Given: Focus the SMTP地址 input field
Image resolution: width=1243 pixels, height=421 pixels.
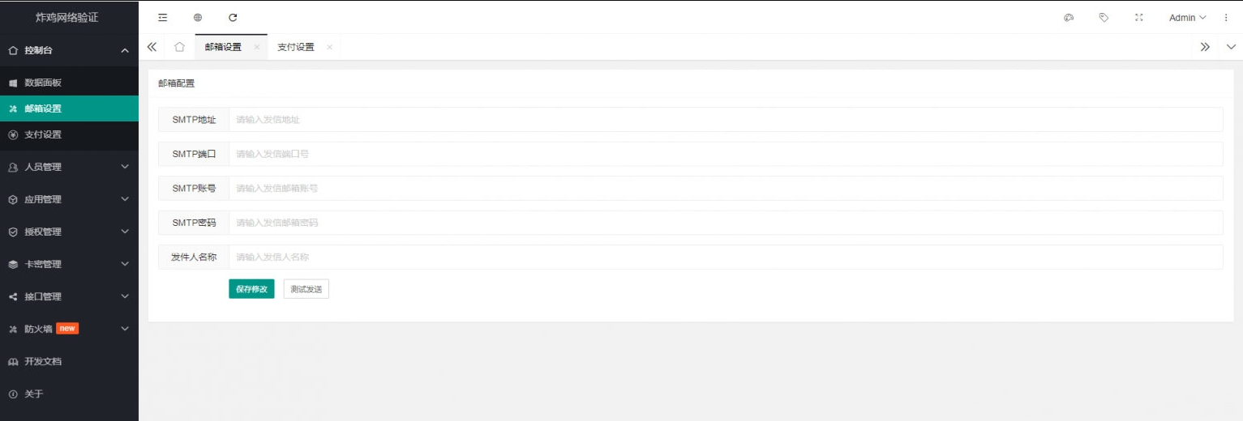Looking at the screenshot, I should [x=726, y=120].
